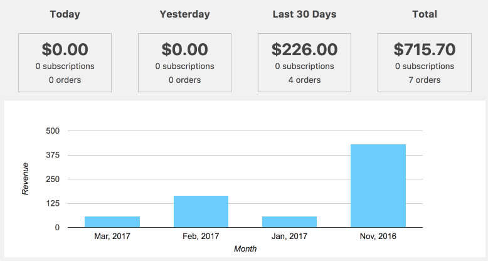The width and height of the screenshot is (488, 261).
Task: Click the 4 orders text
Action: [x=304, y=80]
